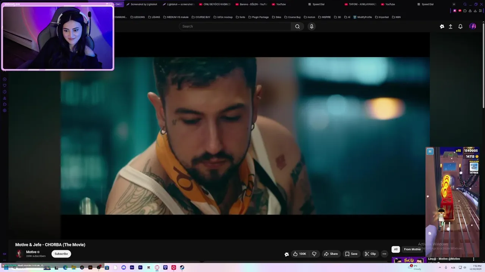The image size is (485, 272).
Task: Open the COURSE BUY bookmarks folder
Action: (x=201, y=17)
